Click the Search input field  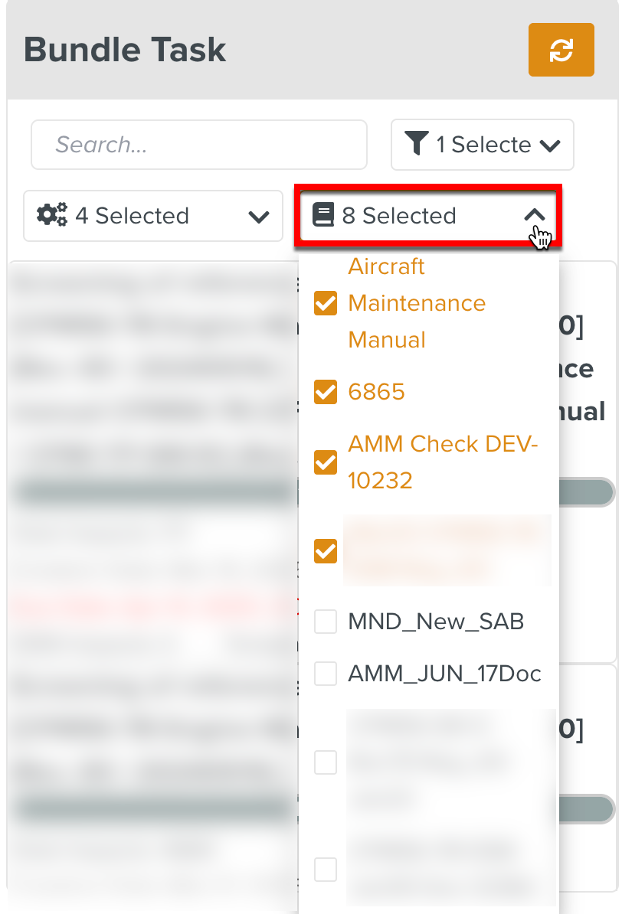pyautogui.click(x=199, y=145)
